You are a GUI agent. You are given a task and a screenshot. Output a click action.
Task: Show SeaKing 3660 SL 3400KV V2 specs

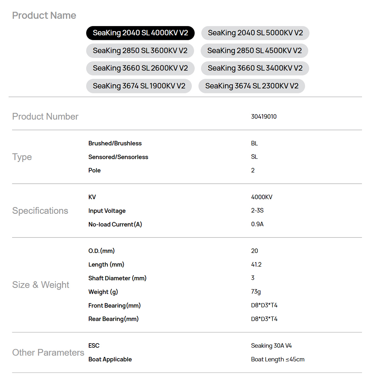(x=255, y=68)
